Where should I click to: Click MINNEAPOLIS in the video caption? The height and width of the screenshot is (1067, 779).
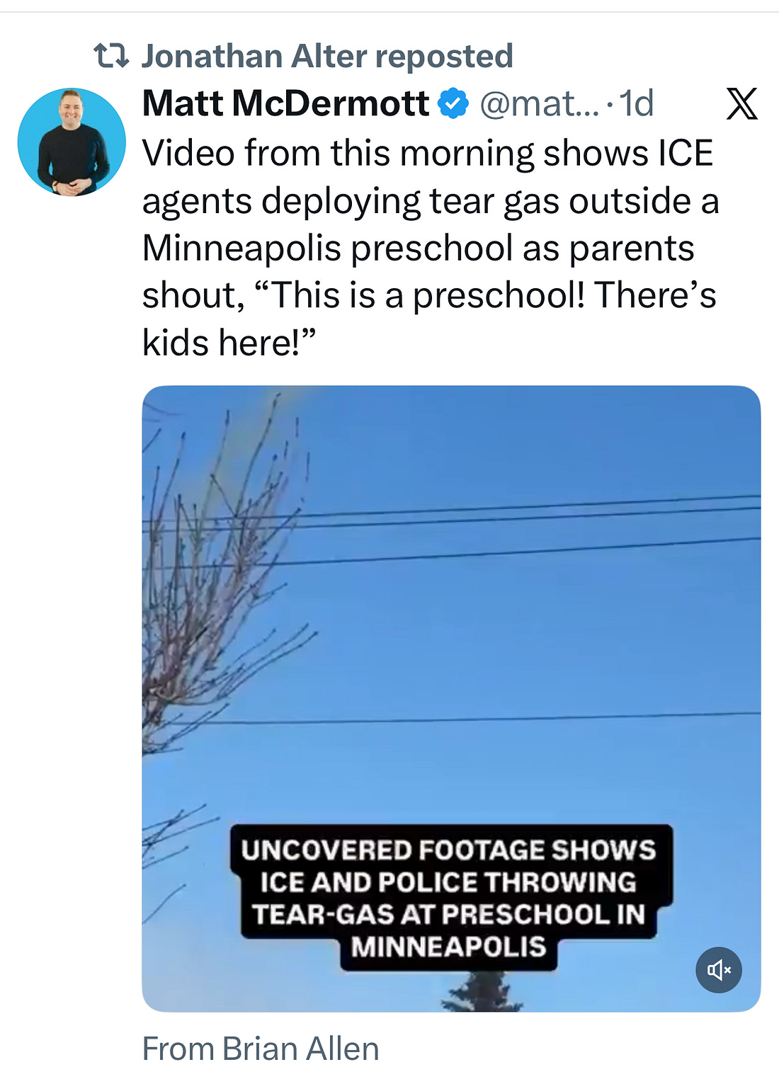(449, 947)
